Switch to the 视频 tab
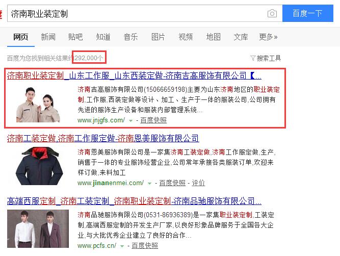The width and height of the screenshot is (340, 256). (186, 37)
